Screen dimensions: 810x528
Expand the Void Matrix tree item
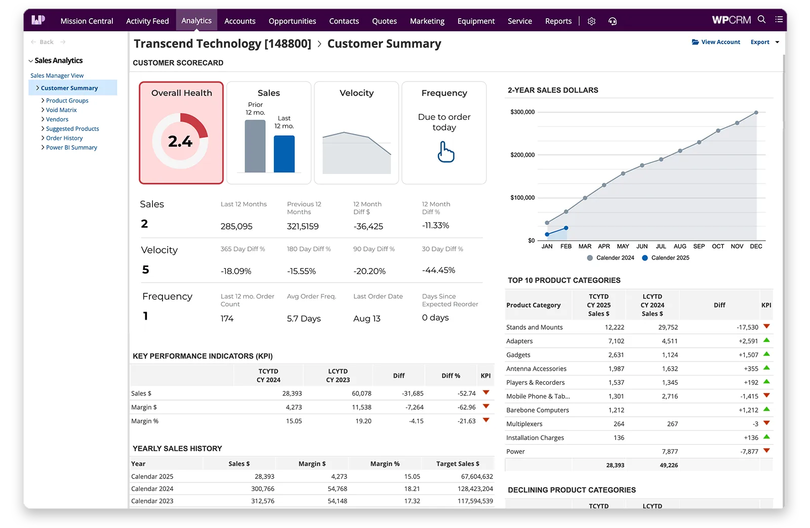[x=43, y=110]
